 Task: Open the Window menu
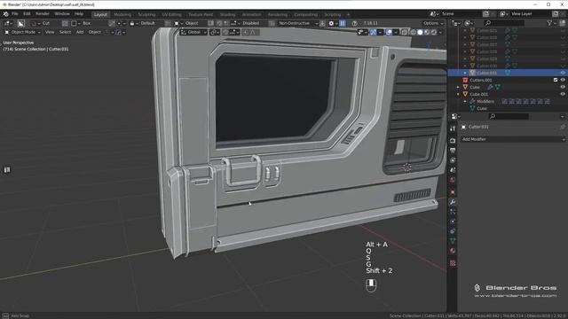62,14
